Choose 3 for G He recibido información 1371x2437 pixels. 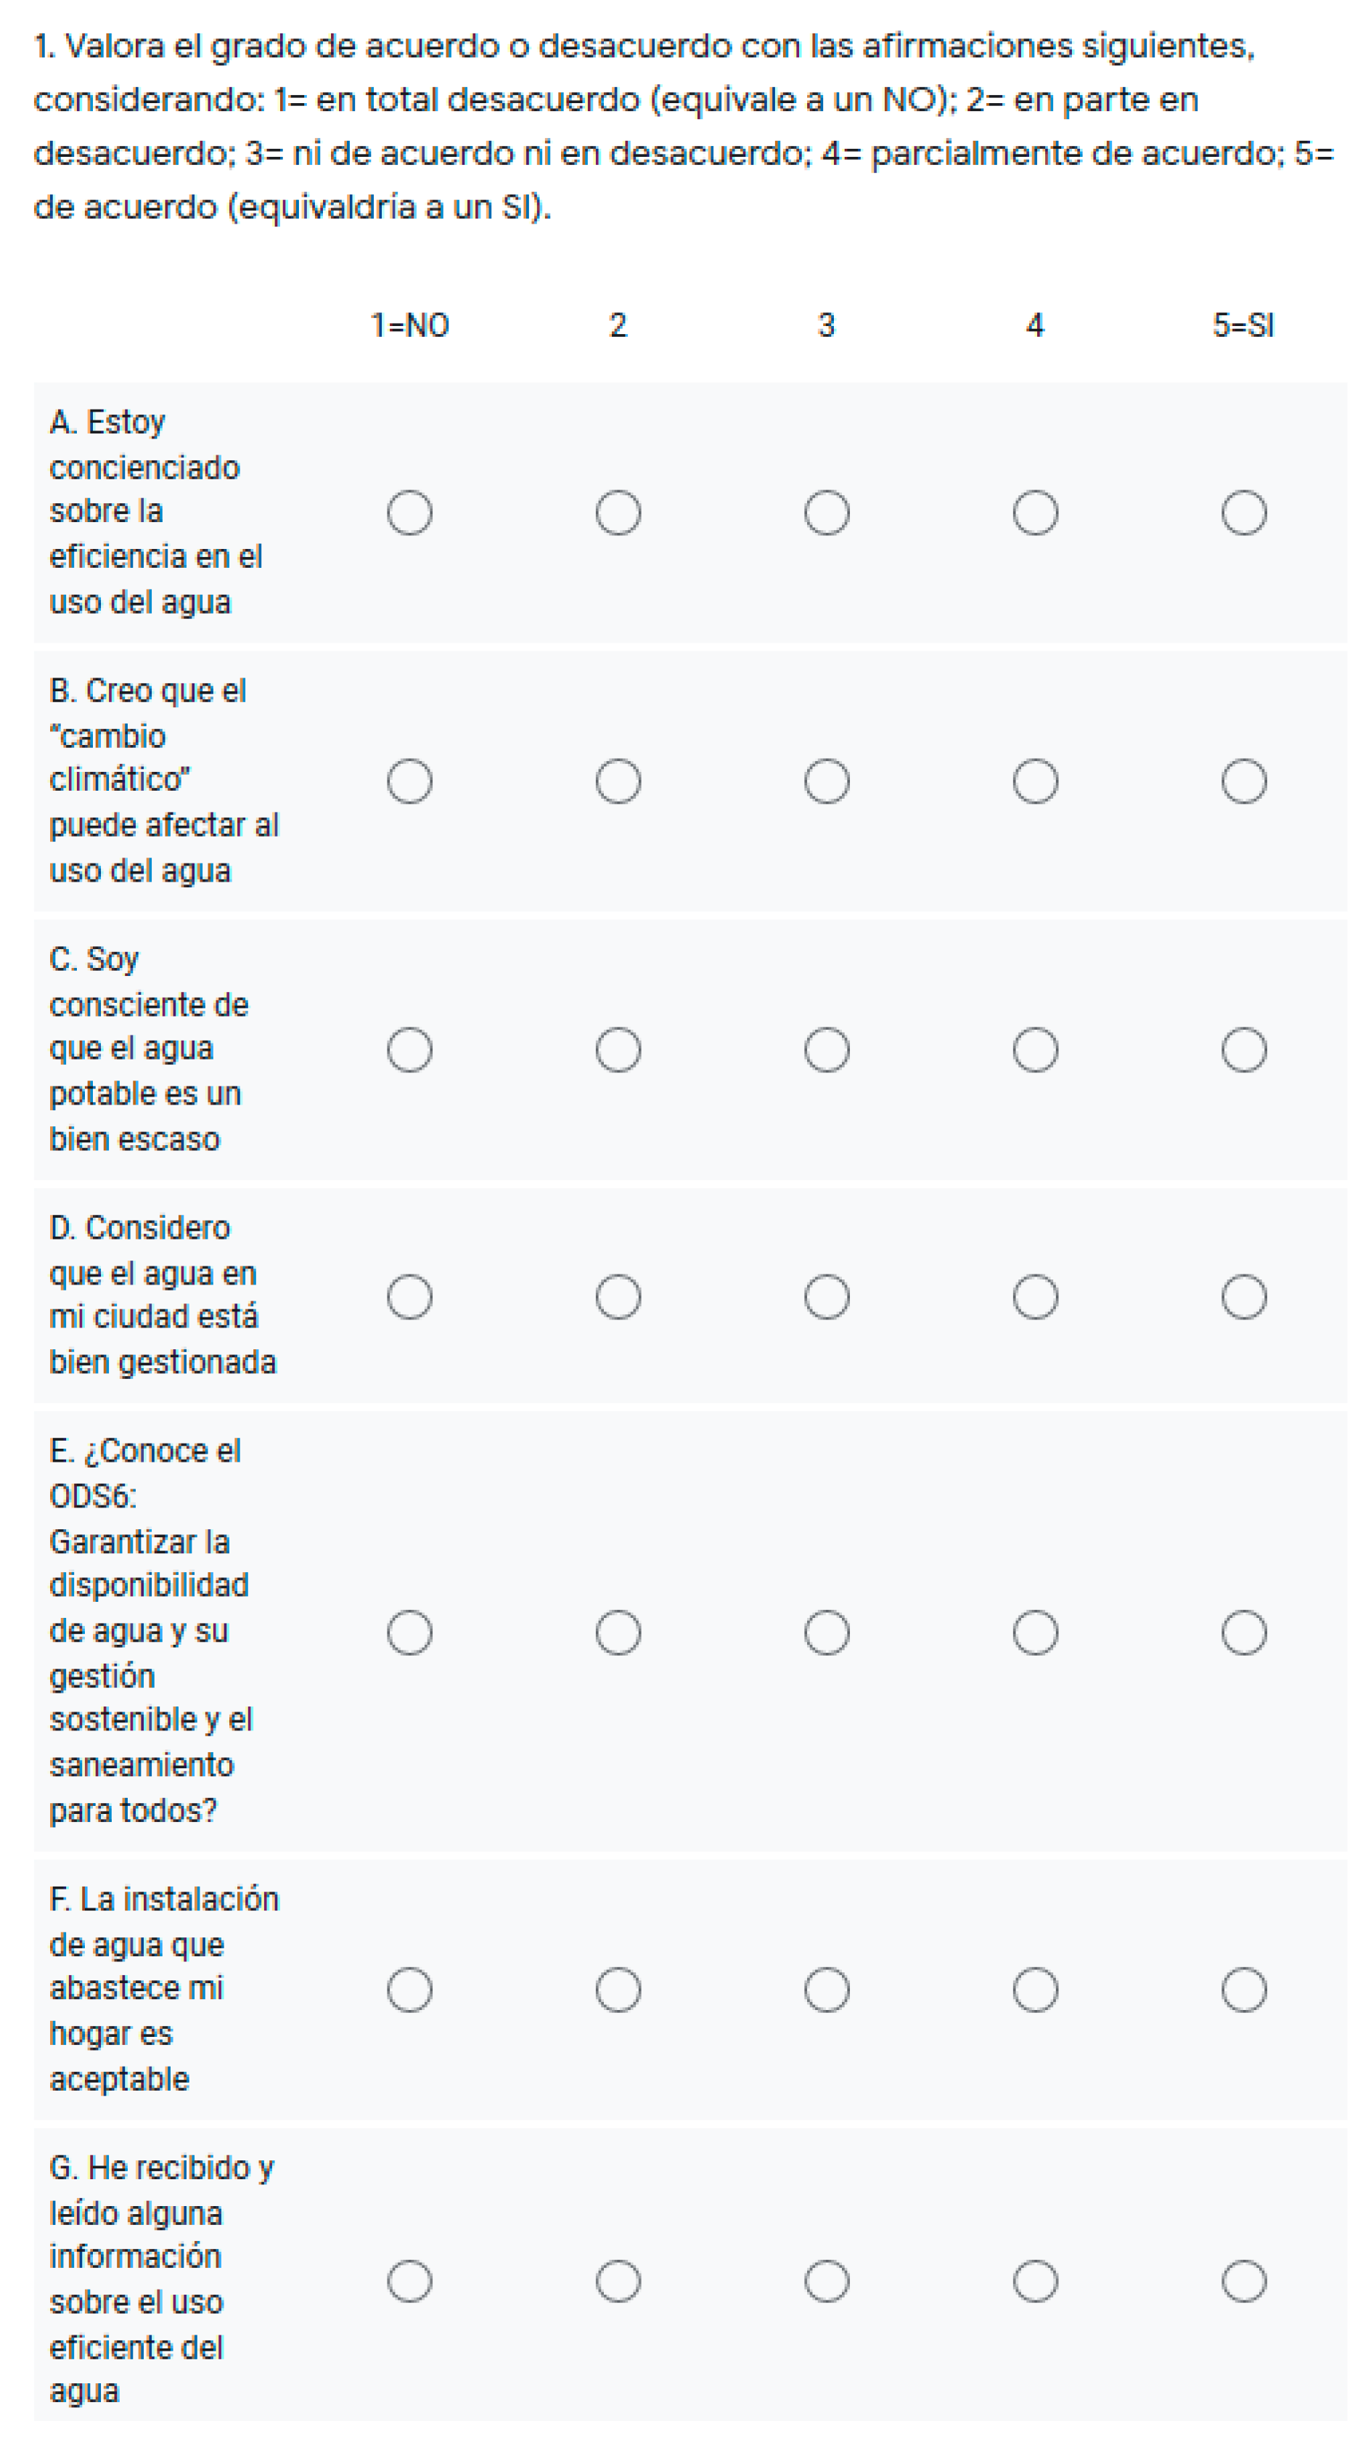pyautogui.click(x=827, y=2281)
